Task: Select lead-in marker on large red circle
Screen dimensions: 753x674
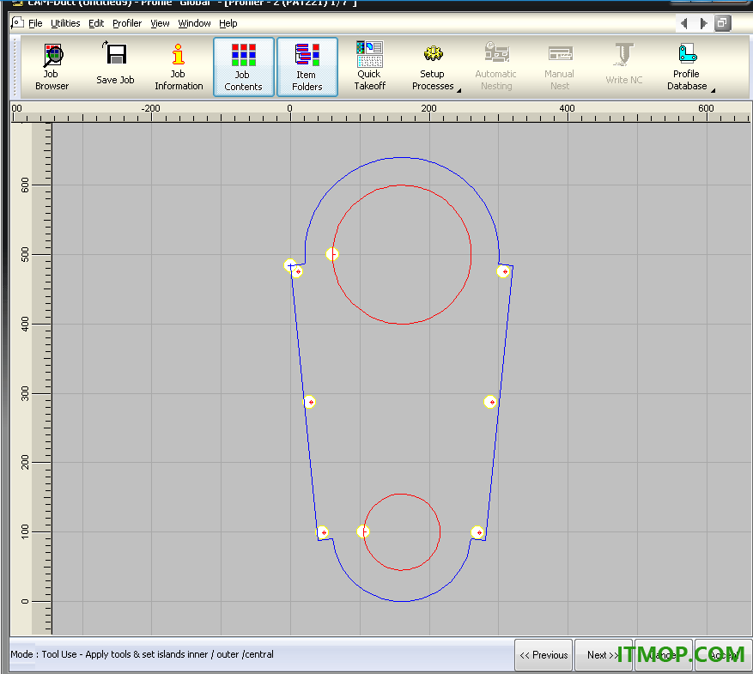Action: click(332, 254)
